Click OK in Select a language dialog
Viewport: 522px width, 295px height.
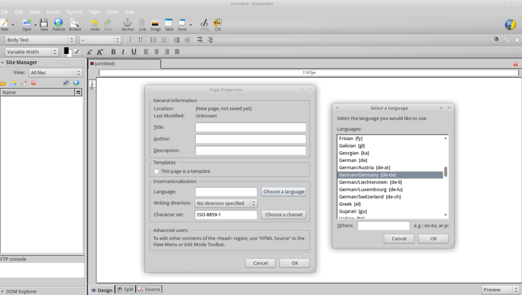pyautogui.click(x=433, y=239)
